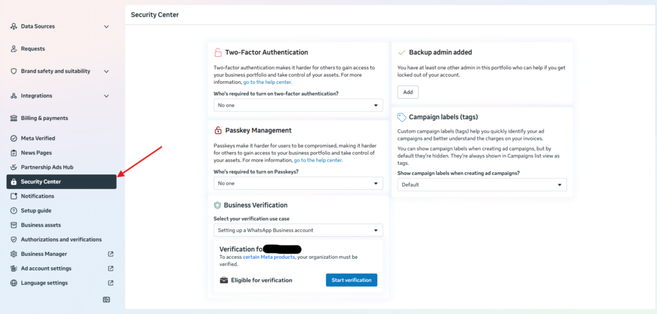Expand the Data Sources section chevron
Screen dimensions: 657x314
[x=107, y=26]
